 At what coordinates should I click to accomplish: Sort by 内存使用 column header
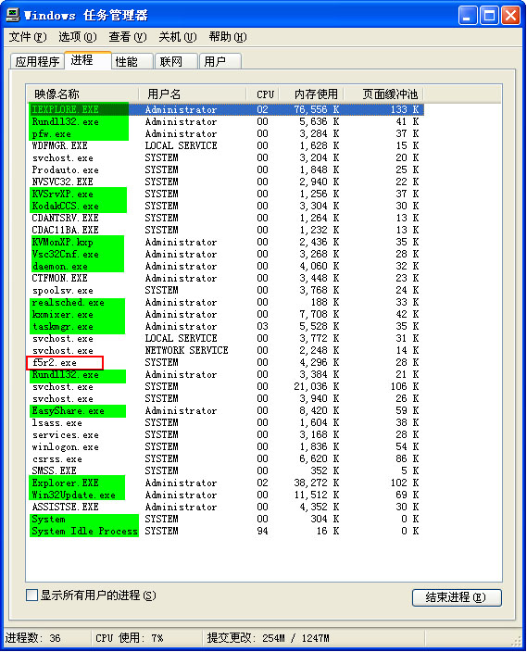[x=312, y=94]
